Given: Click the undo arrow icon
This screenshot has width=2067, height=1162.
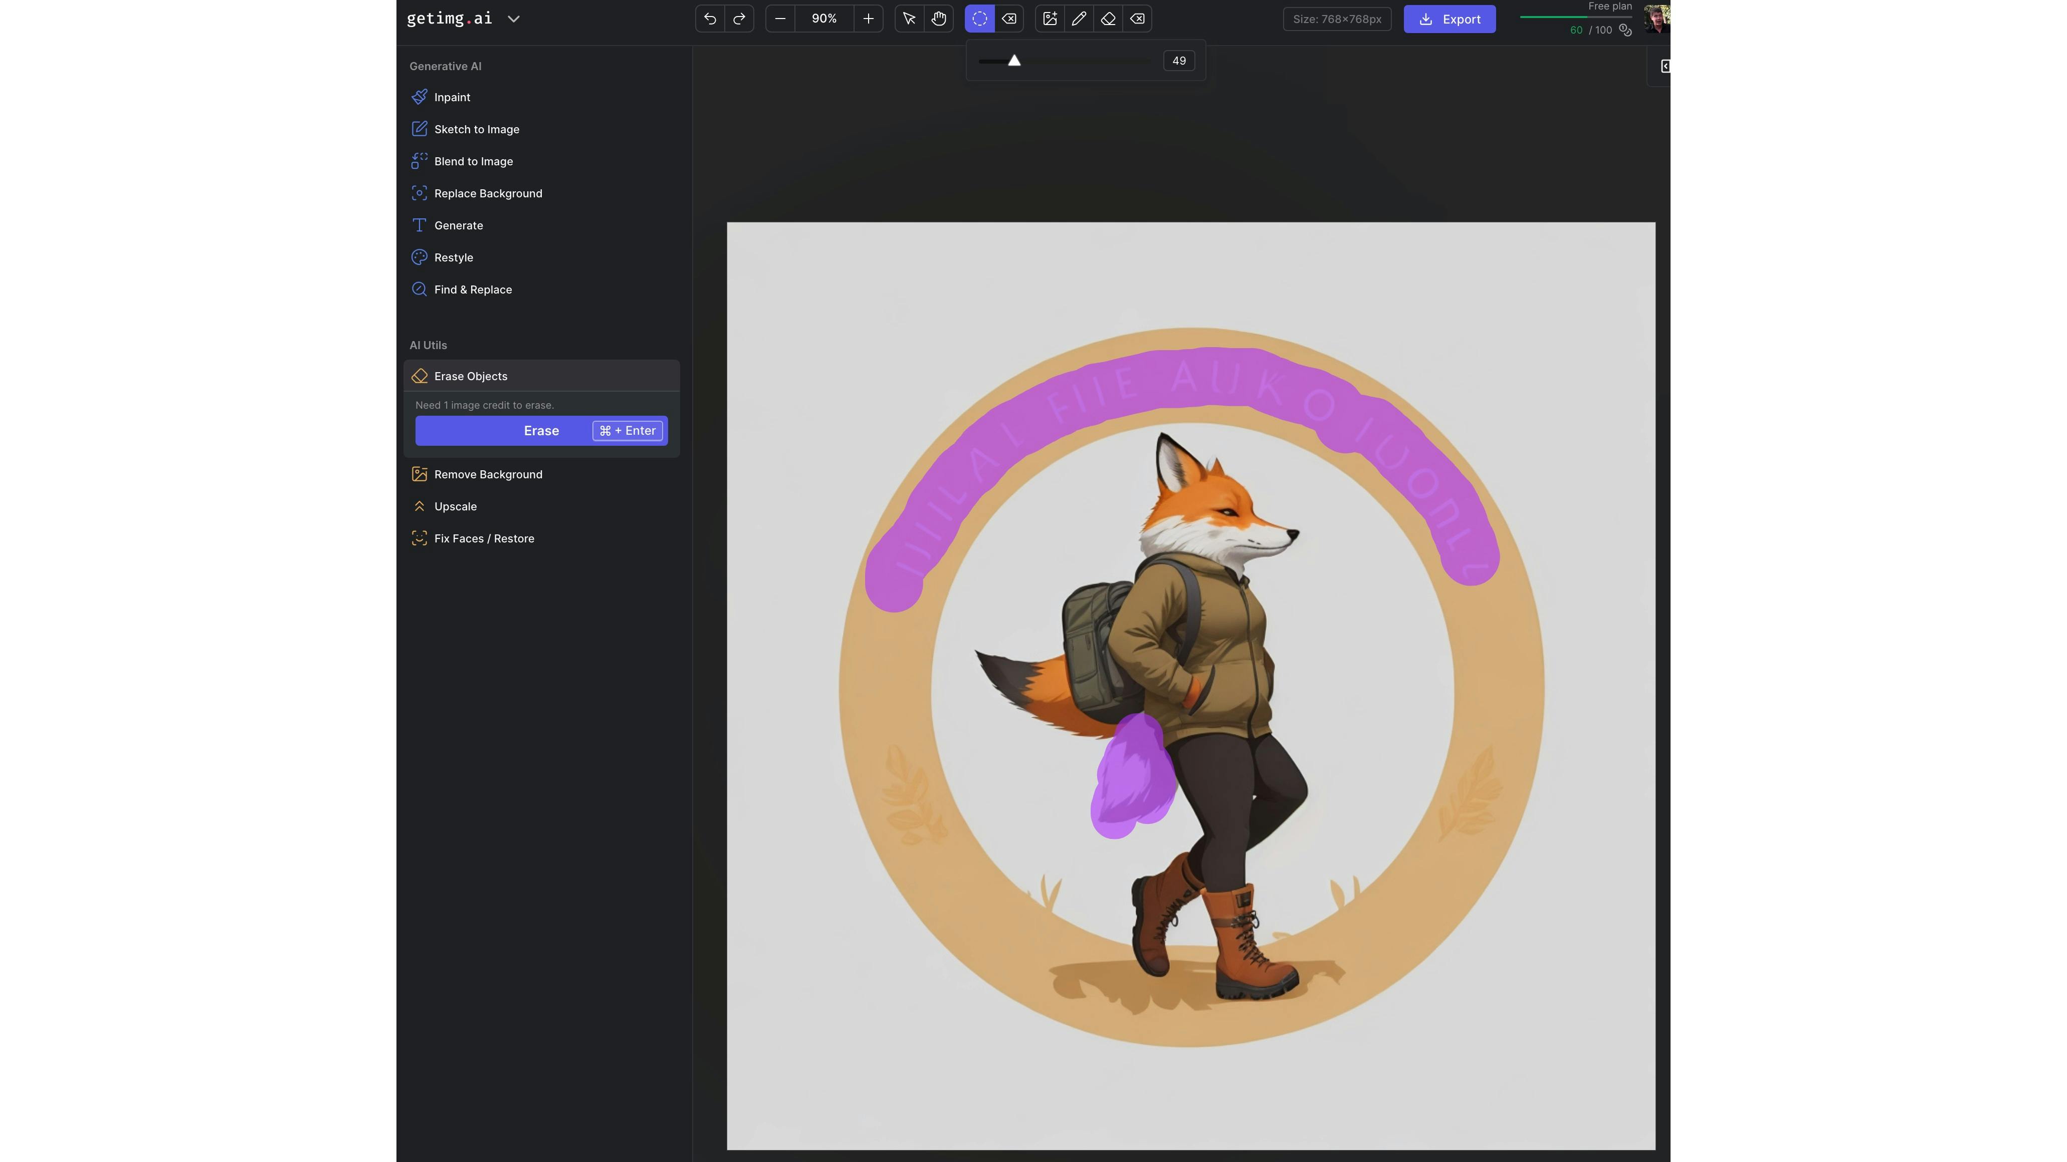Looking at the screenshot, I should click(709, 19).
